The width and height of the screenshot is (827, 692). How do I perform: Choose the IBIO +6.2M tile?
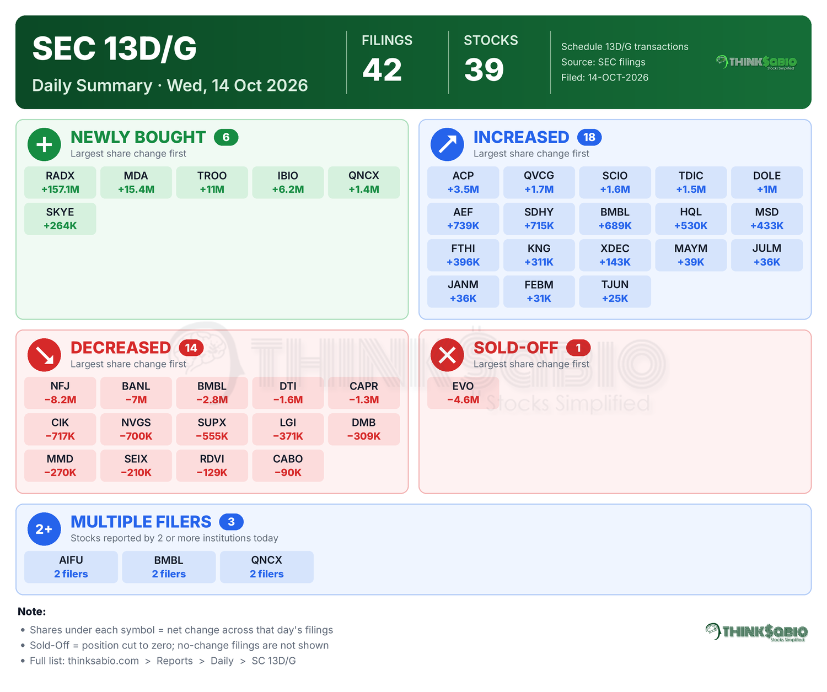[x=288, y=182]
